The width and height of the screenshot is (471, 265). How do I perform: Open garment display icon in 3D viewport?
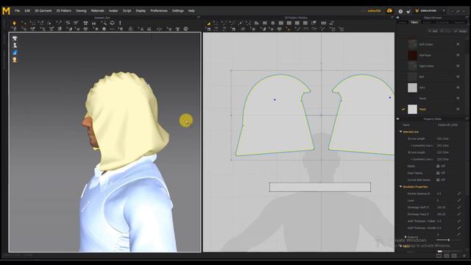click(15, 38)
